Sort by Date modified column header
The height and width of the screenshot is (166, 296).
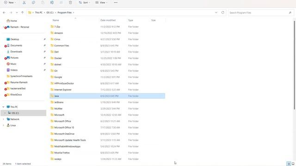(x=108, y=20)
